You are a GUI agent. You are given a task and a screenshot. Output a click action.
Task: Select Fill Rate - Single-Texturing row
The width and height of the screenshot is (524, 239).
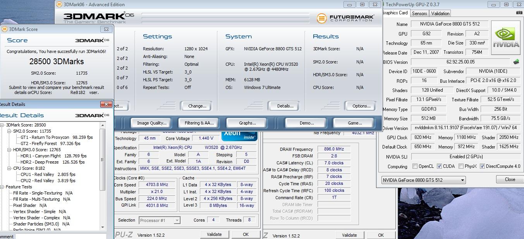tap(43, 193)
